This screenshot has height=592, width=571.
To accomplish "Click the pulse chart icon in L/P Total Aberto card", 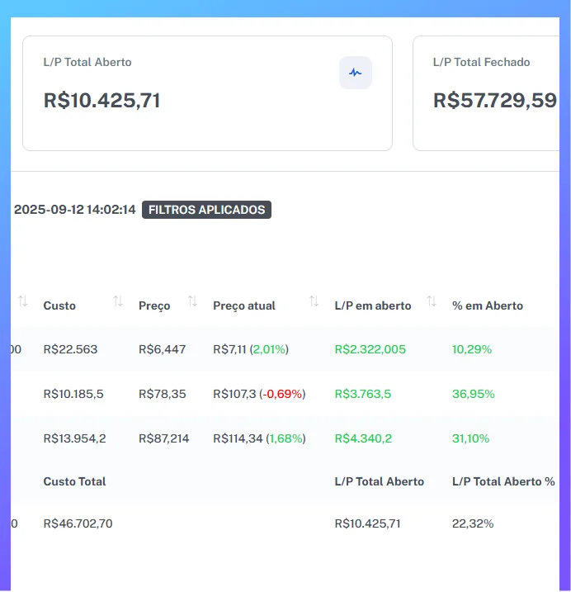I will click(356, 73).
